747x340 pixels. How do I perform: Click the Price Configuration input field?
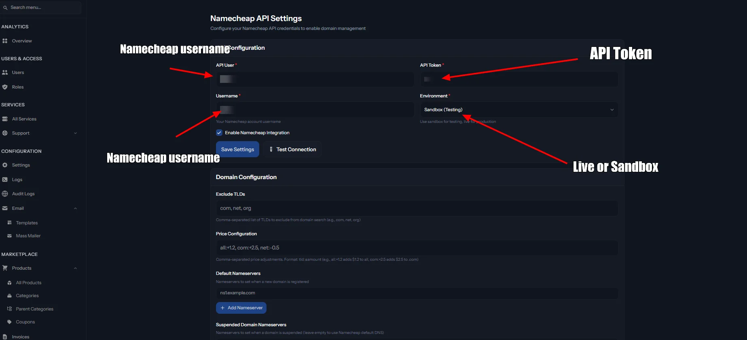coord(417,248)
